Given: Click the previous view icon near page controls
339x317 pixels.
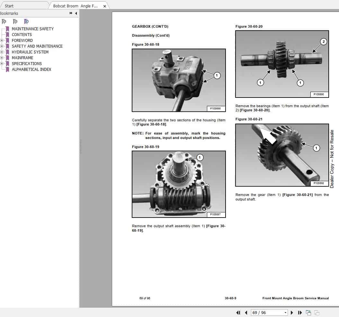Looking at the screenshot, I should coord(308,312).
